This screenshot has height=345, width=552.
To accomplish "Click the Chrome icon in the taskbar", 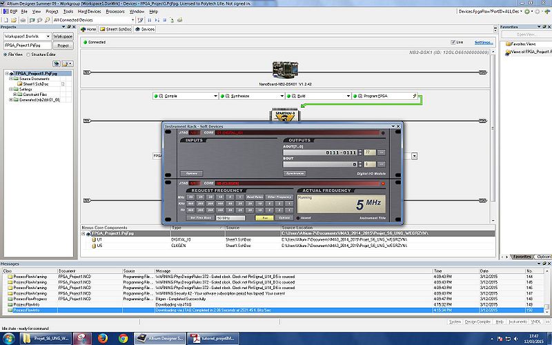I will 122,338.
